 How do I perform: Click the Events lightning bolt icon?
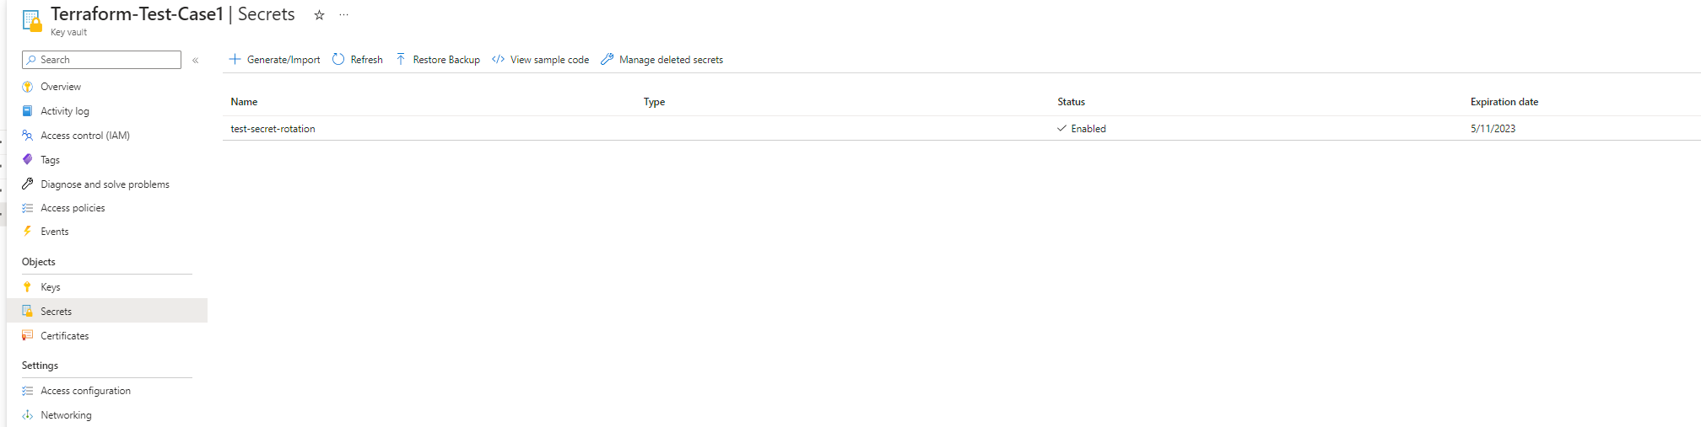click(x=28, y=232)
